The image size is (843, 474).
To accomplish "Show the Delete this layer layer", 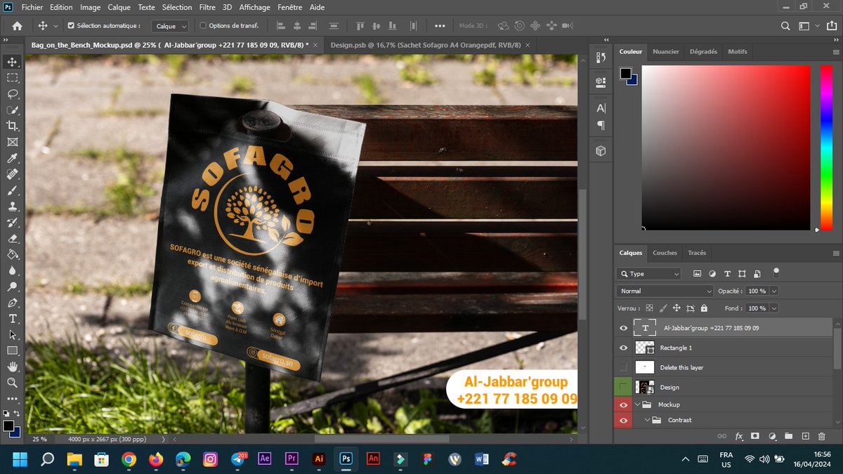I will 623,367.
